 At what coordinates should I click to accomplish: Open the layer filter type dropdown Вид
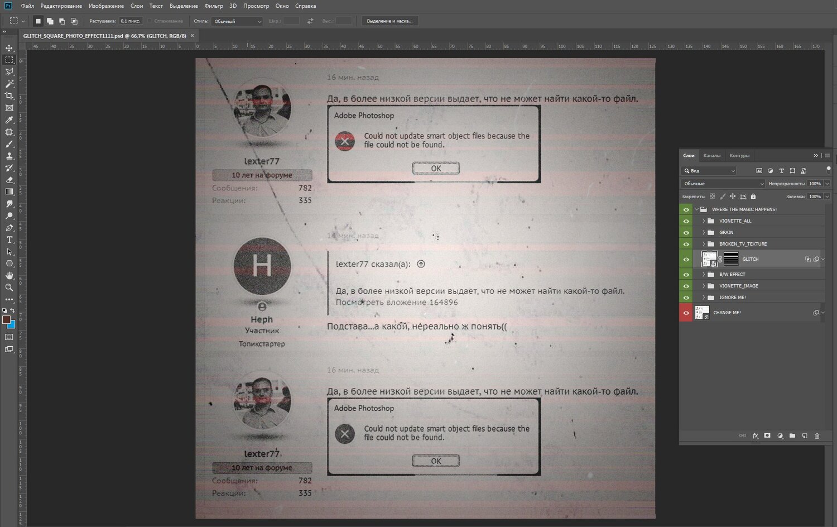coord(709,171)
